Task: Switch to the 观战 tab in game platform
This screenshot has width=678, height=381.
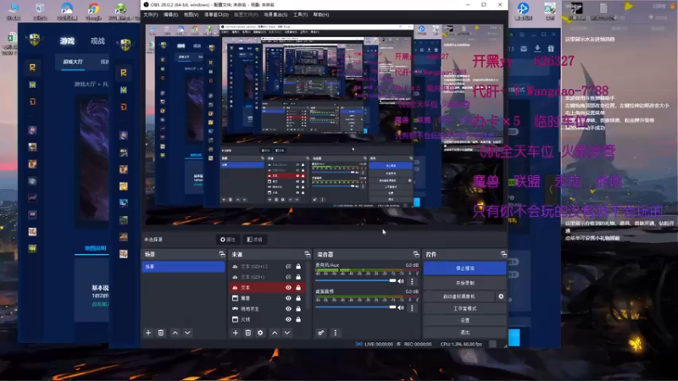Action: pos(97,41)
